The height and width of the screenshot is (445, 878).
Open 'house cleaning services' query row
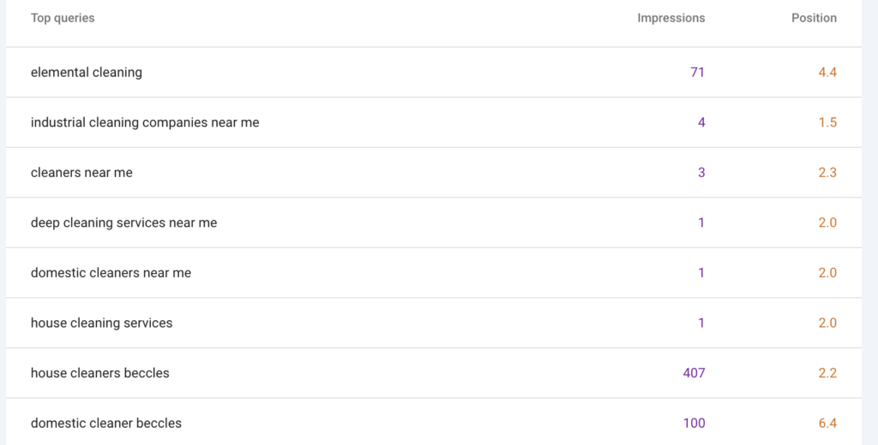coord(101,323)
